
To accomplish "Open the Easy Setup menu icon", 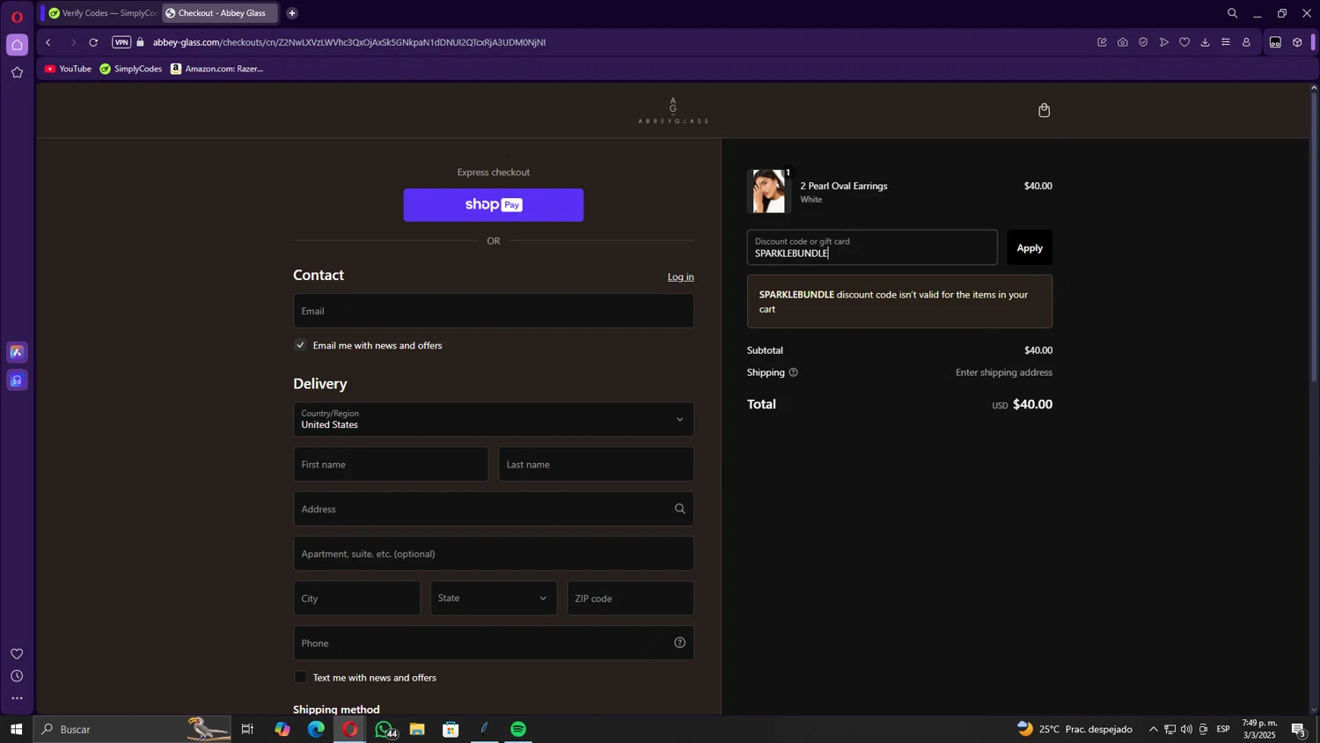I will point(1226,42).
